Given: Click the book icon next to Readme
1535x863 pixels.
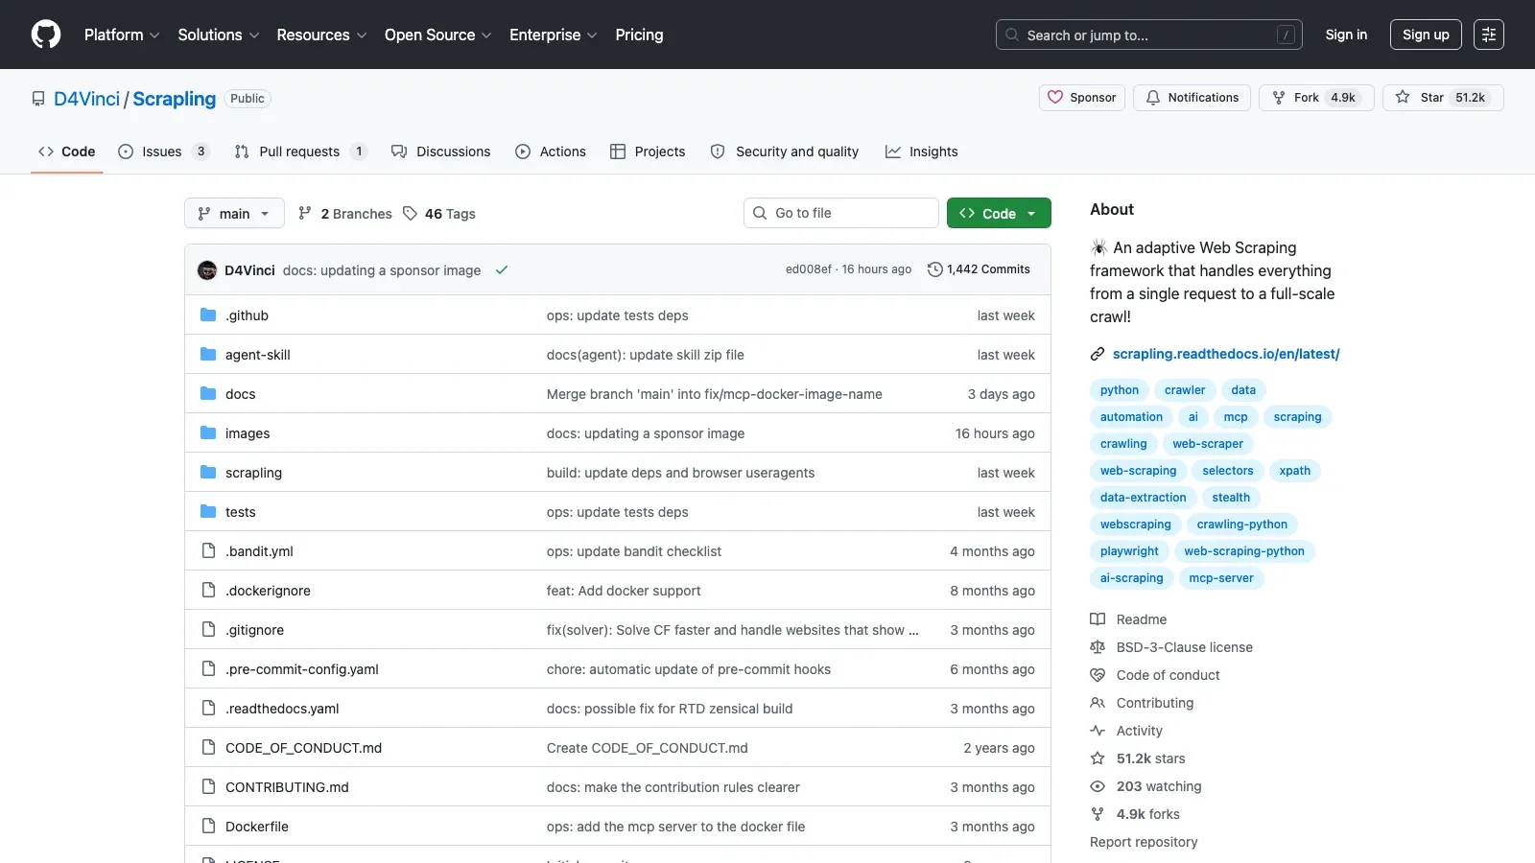Looking at the screenshot, I should click(x=1098, y=619).
